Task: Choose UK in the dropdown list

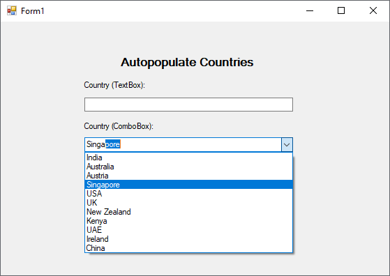Action: (x=188, y=203)
